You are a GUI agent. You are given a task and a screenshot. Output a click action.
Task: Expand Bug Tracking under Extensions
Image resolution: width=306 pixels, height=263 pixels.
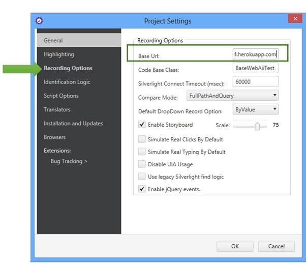tap(69, 161)
